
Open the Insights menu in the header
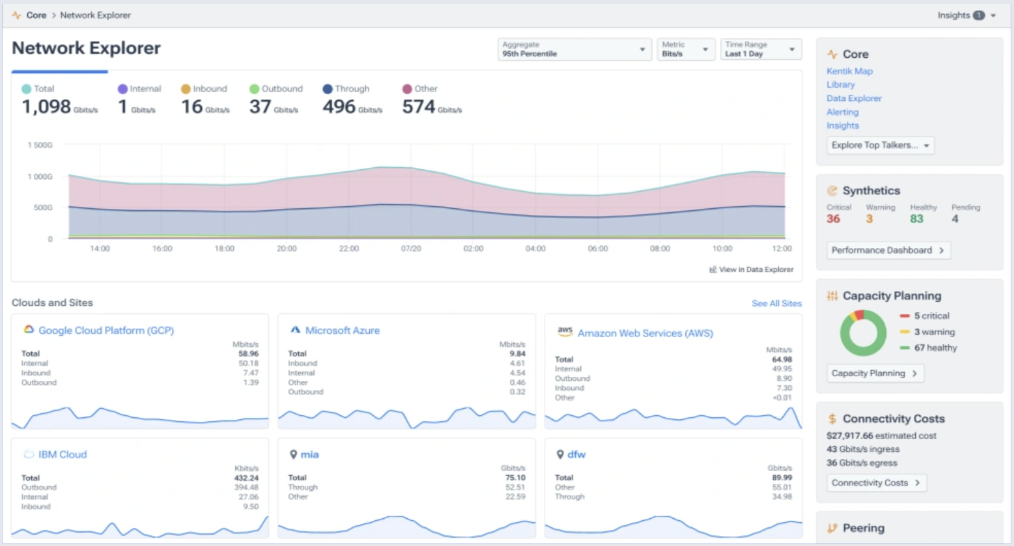click(x=966, y=15)
